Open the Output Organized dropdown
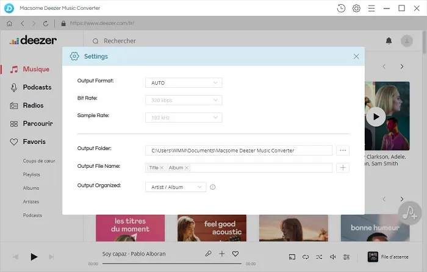The height and width of the screenshot is (272, 427). coord(176,187)
